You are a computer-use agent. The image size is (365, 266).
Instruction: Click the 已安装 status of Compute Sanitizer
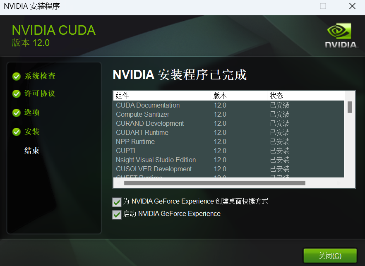tap(280, 114)
